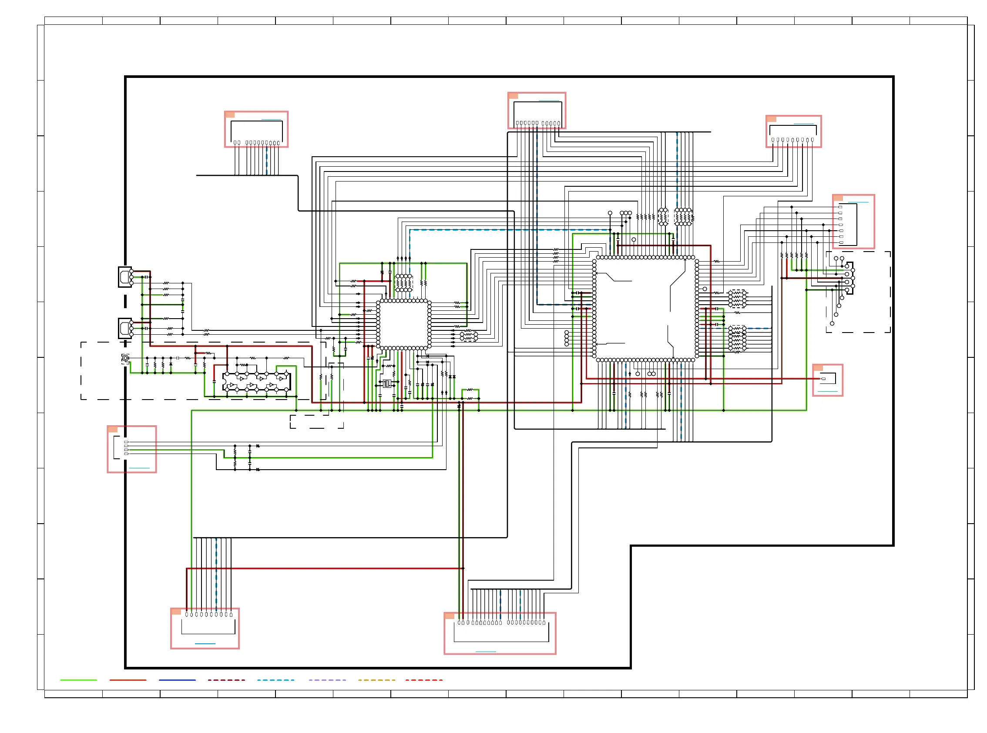This screenshot has height=733, width=987.
Task: Open the blue link in small single-pin connector box
Action: (828, 391)
